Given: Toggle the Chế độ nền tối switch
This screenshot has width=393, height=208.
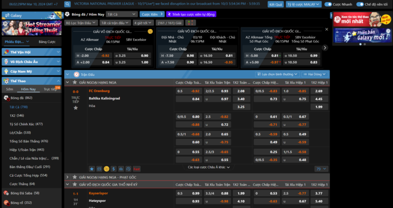Looking at the screenshot, I should pos(360,4).
